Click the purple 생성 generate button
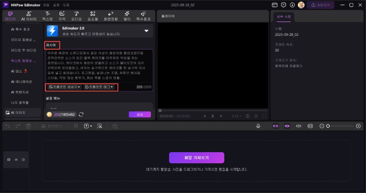 140,114
